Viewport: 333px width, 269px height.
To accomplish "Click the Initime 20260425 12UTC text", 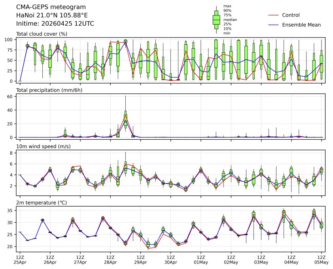I will click(55, 23).
